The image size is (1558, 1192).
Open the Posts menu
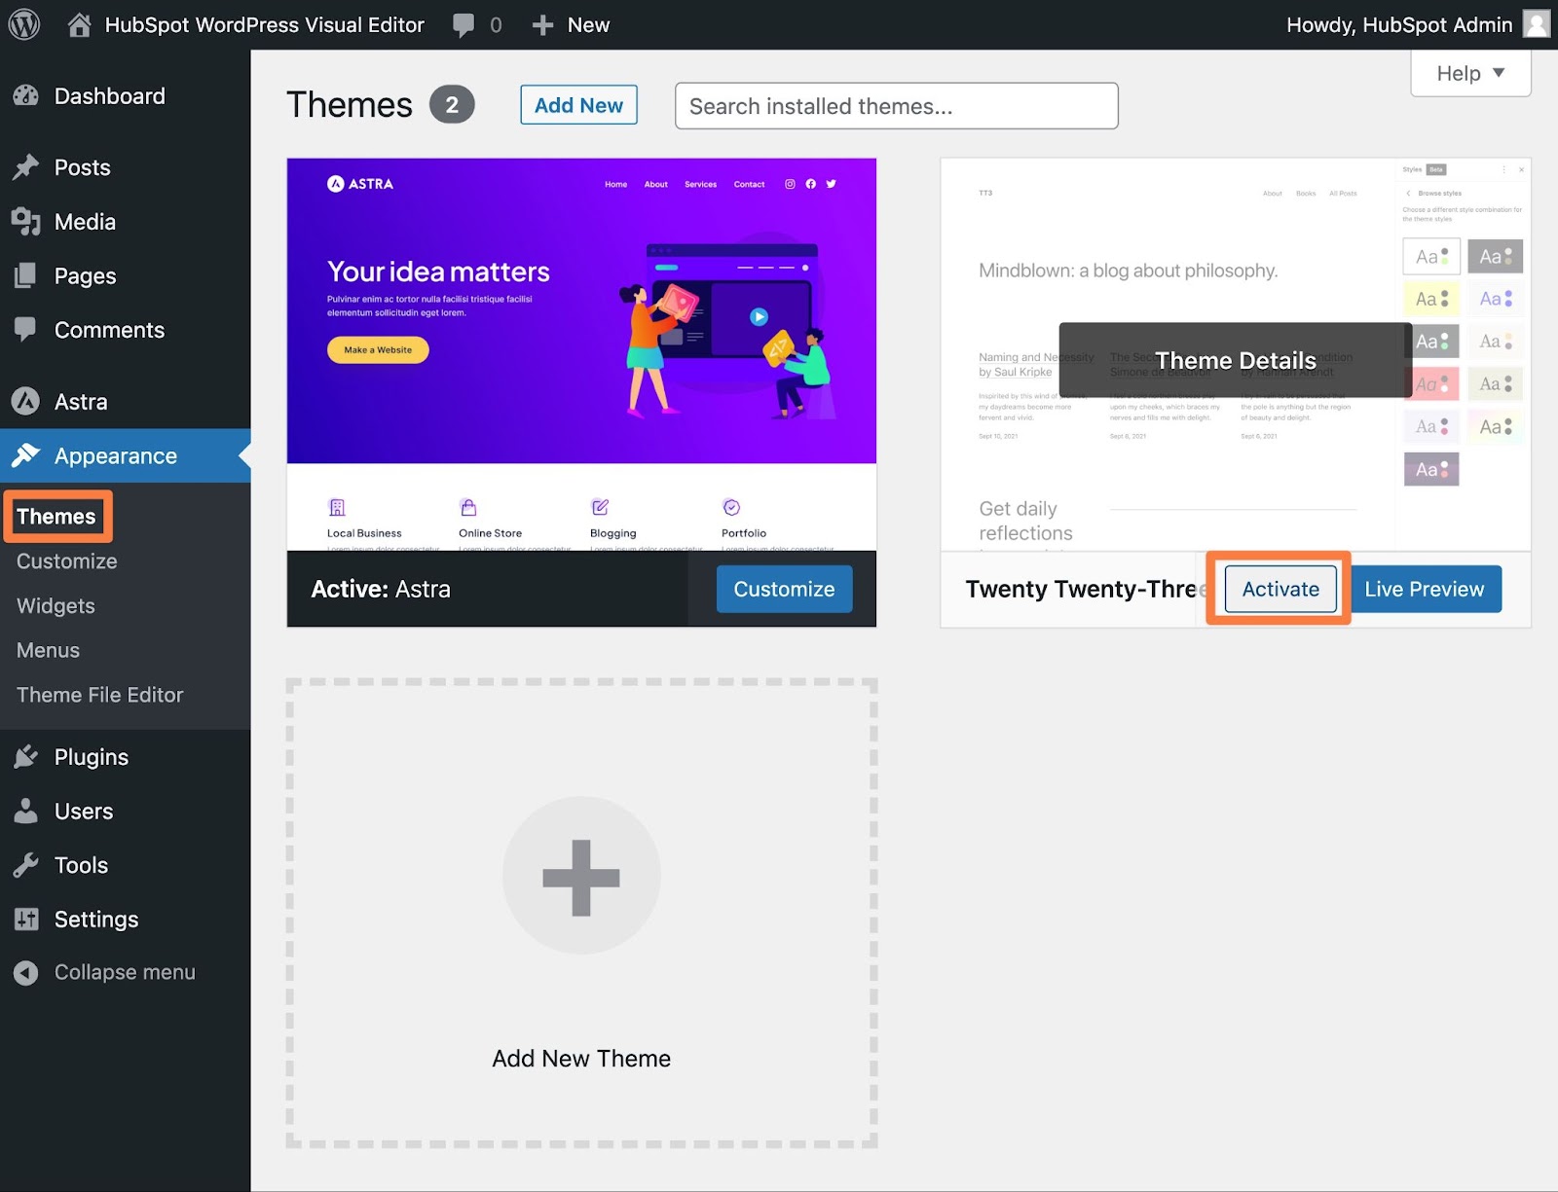click(83, 167)
